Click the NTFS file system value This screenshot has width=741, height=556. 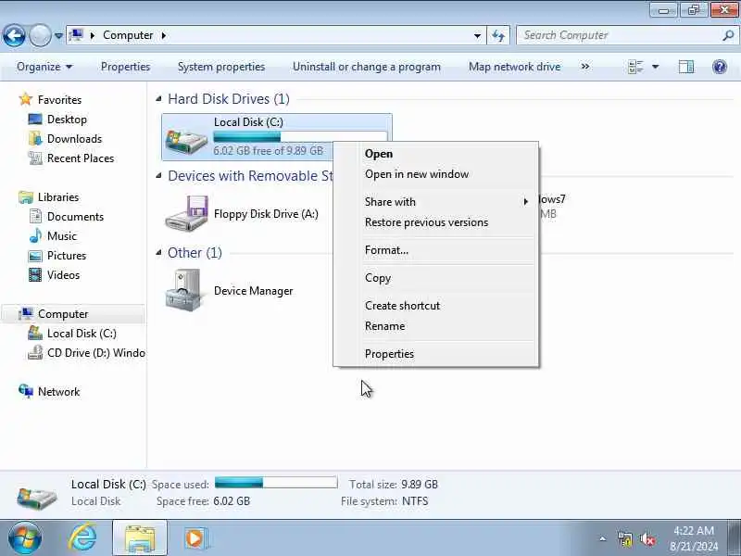pyautogui.click(x=415, y=501)
